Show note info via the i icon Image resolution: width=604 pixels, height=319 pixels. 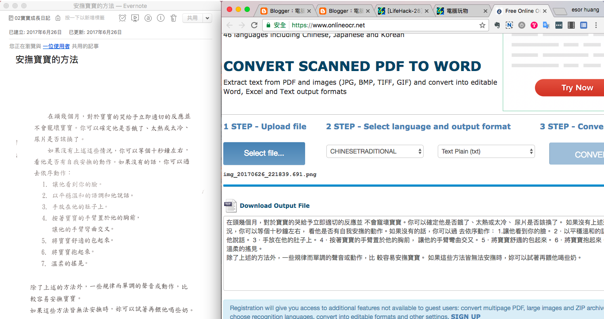(x=161, y=18)
